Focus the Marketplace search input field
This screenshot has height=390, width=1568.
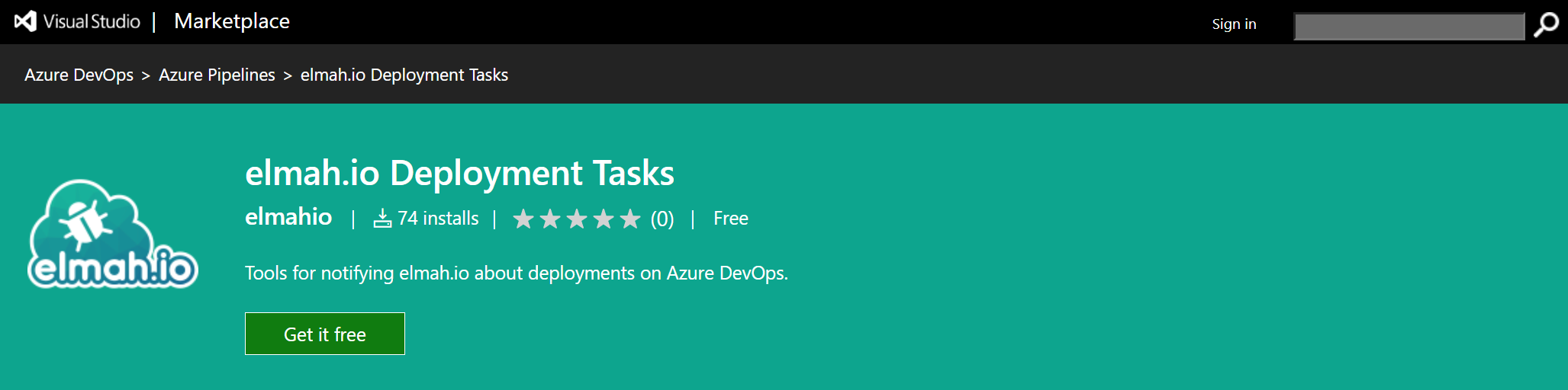[1409, 26]
